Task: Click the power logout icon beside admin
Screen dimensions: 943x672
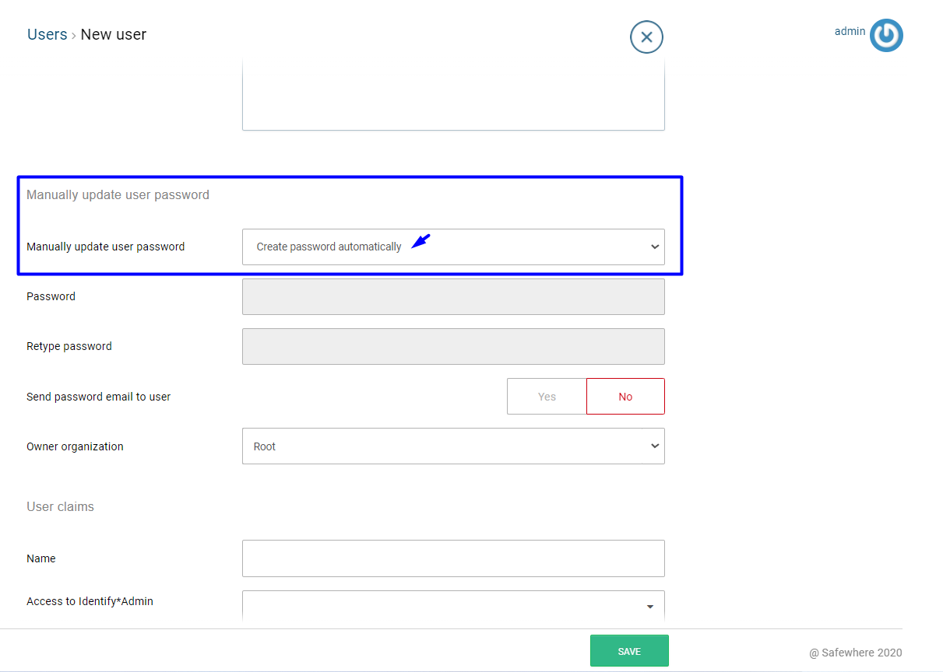Action: point(886,35)
